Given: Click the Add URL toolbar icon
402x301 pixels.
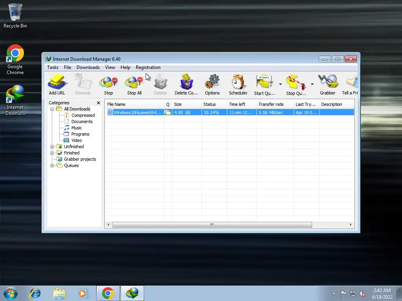Looking at the screenshot, I should (57, 85).
